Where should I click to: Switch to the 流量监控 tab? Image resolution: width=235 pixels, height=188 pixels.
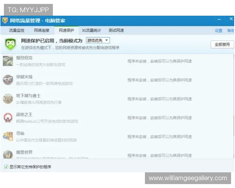pos(16,31)
